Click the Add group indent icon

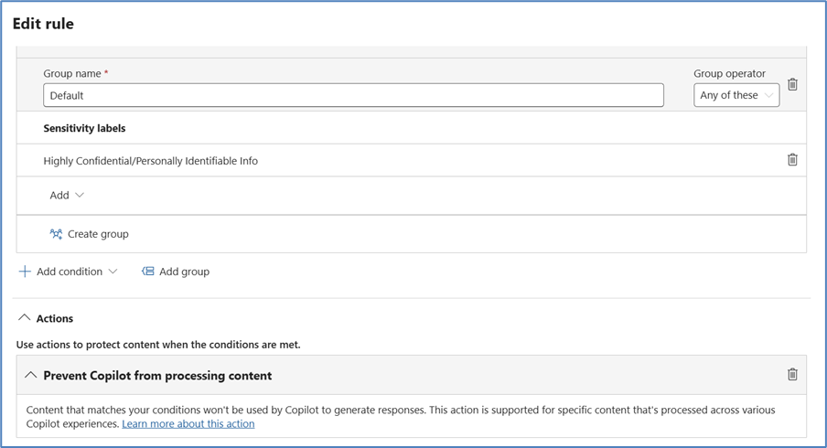pyautogui.click(x=147, y=272)
